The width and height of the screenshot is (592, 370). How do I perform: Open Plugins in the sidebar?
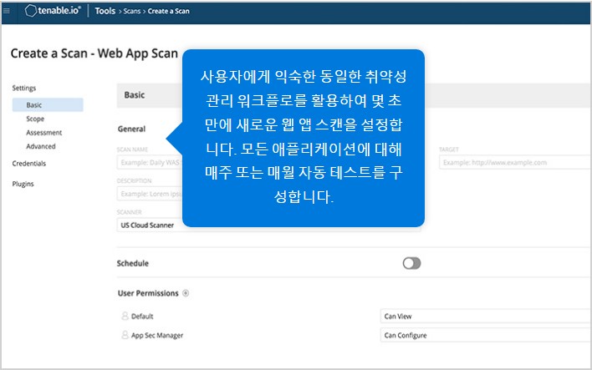click(x=23, y=184)
